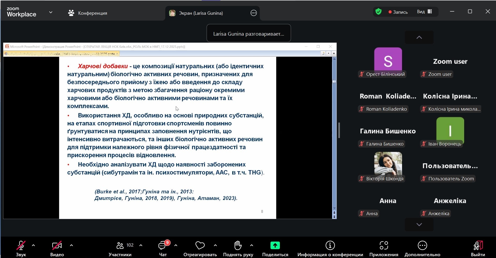Open the Participants list icon
This screenshot has height=258, width=496.
tap(120, 246)
